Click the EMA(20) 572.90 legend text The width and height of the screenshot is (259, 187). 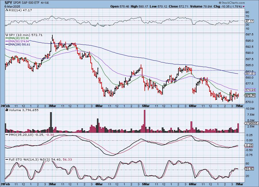(x=18, y=38)
